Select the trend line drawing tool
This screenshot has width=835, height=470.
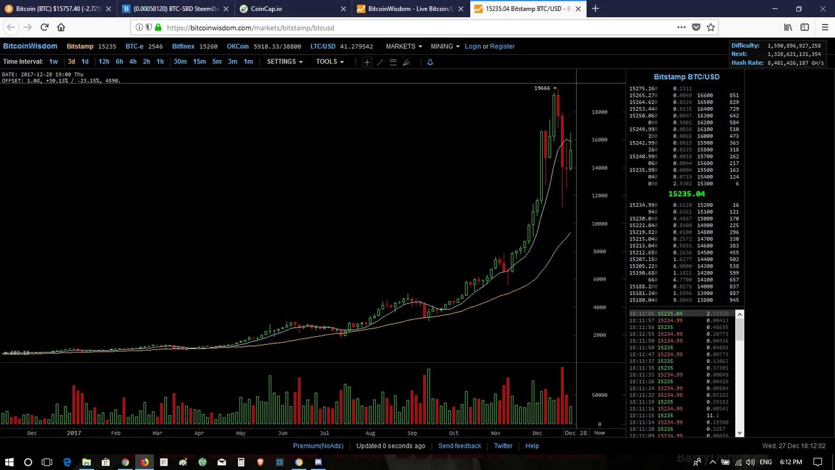[x=380, y=62]
